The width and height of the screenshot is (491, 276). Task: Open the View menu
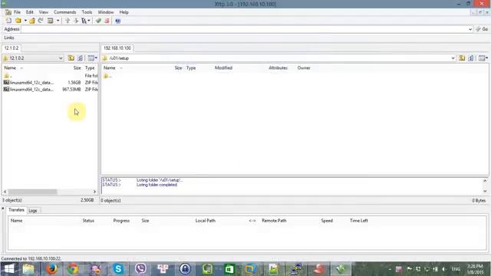44,12
